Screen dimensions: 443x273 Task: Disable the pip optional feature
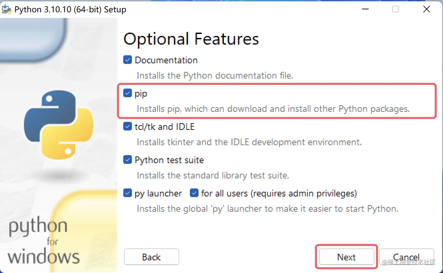(x=127, y=93)
